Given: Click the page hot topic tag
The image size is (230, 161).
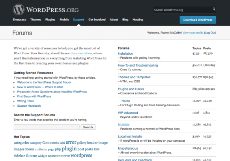Looking at the screenshot, I should point(51,150).
